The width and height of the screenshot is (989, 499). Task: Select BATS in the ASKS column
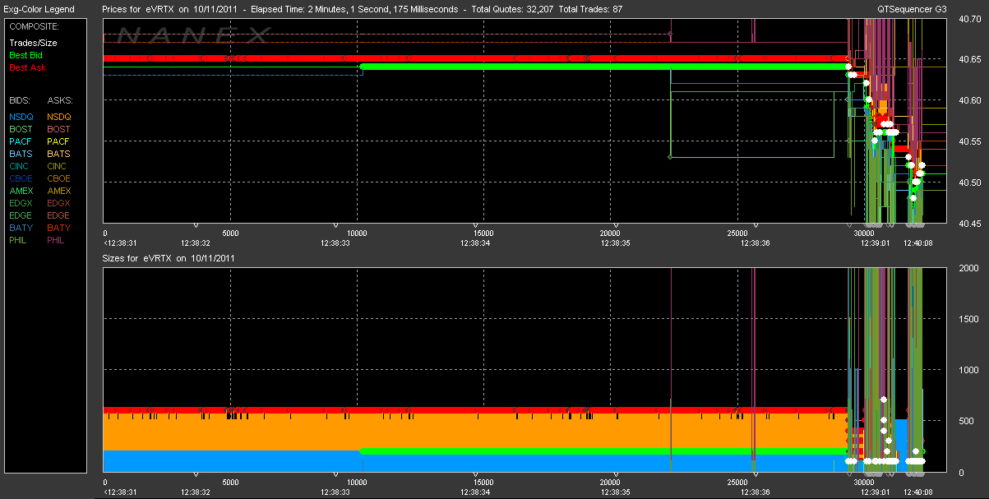[x=59, y=154]
